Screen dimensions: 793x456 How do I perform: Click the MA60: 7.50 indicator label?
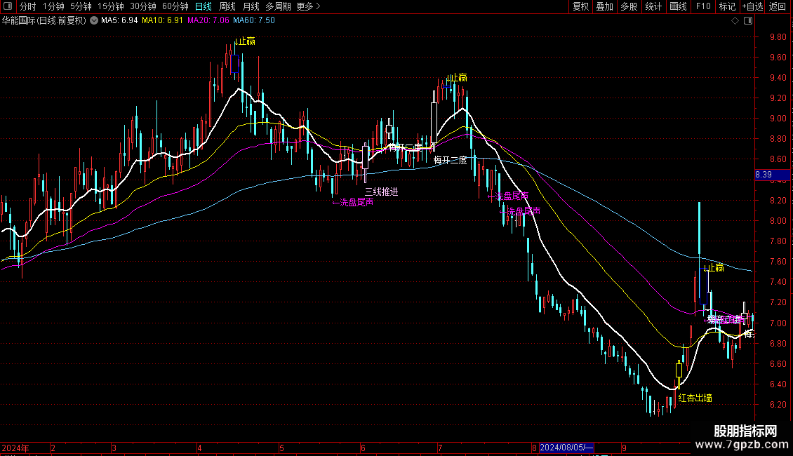pos(254,21)
